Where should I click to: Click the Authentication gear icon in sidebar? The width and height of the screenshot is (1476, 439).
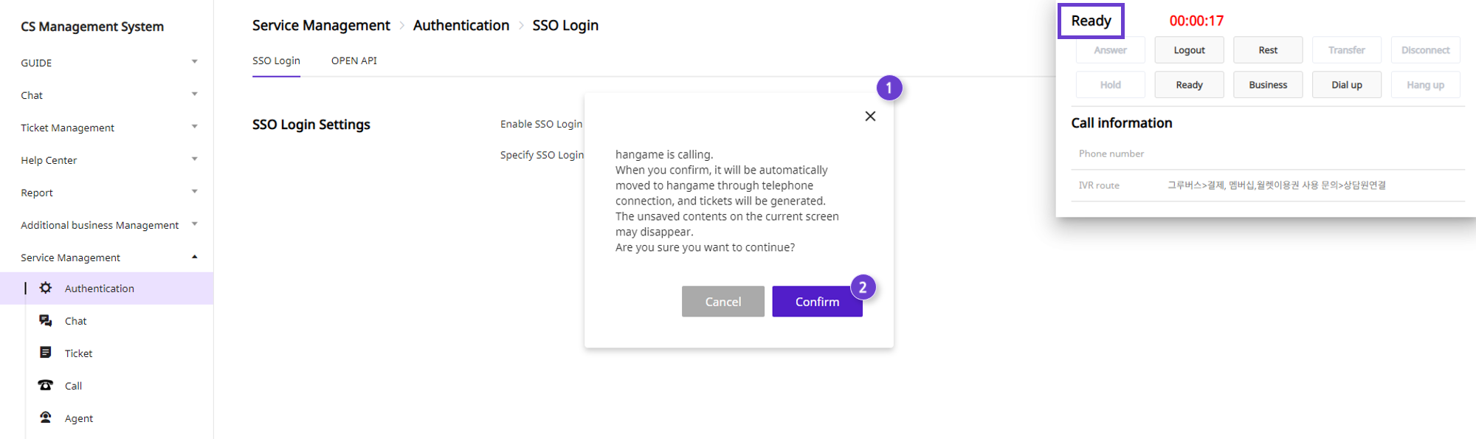tap(46, 288)
